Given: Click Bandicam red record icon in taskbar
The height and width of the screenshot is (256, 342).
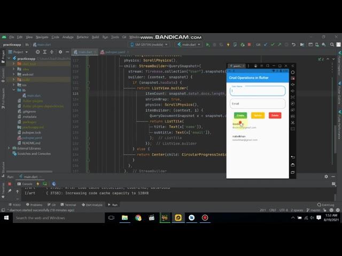Looking at the screenshot, I should [x=205, y=218].
